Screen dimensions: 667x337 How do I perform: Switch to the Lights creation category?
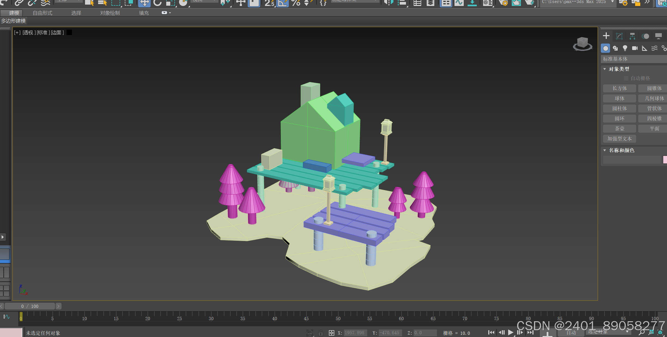point(625,48)
